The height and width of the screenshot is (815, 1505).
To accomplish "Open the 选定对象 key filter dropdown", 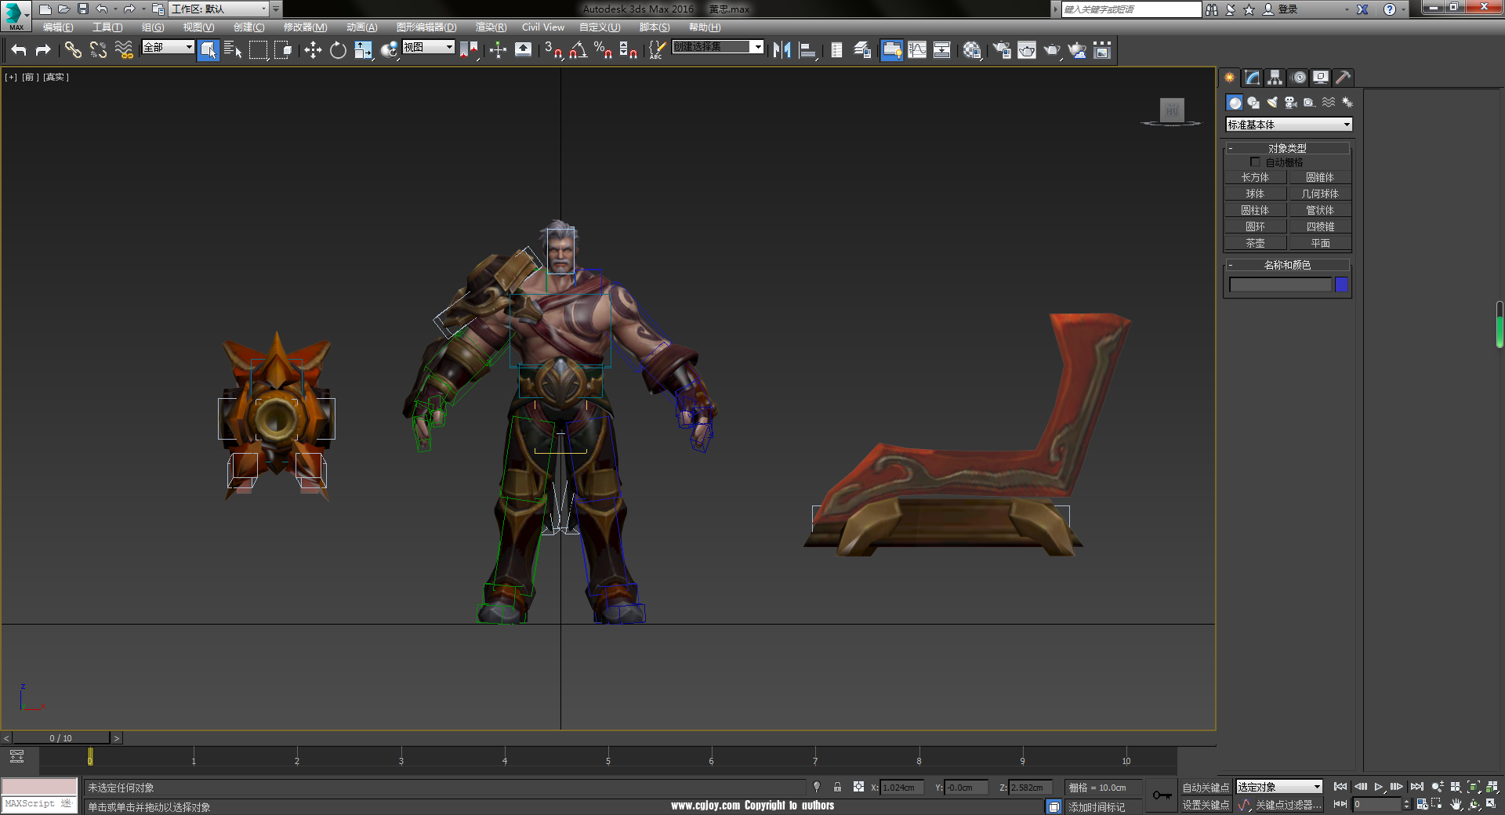I will point(1279,787).
